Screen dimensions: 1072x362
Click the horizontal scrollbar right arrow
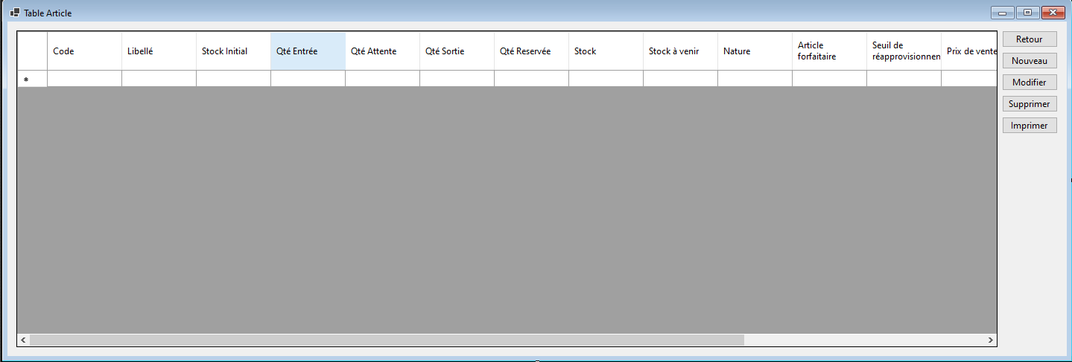click(990, 340)
